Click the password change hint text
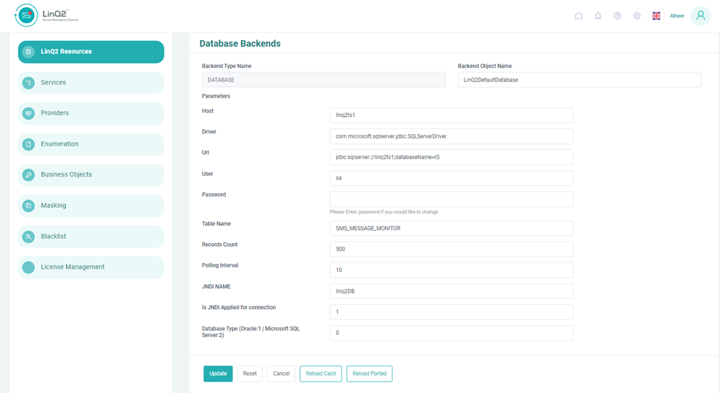The width and height of the screenshot is (720, 393). click(x=384, y=212)
